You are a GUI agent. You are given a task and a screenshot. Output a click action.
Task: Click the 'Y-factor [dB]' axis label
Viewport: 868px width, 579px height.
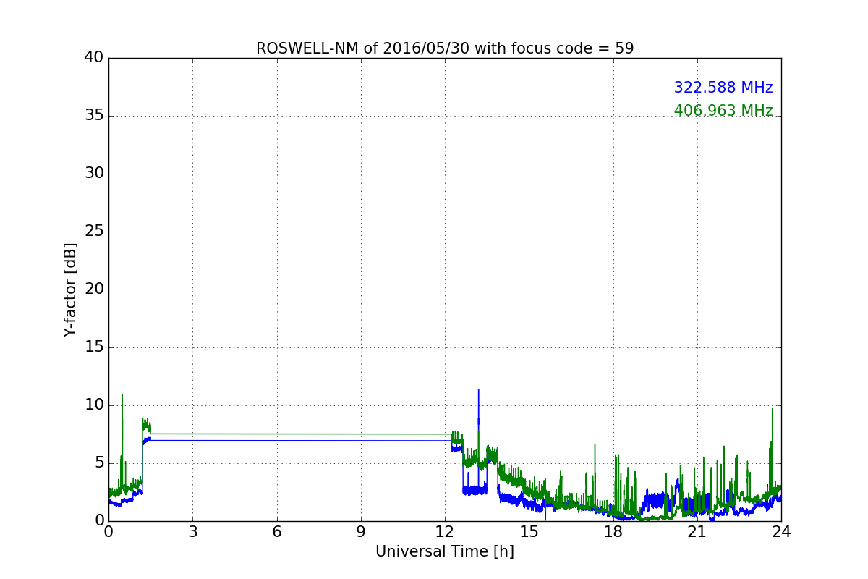(70, 289)
